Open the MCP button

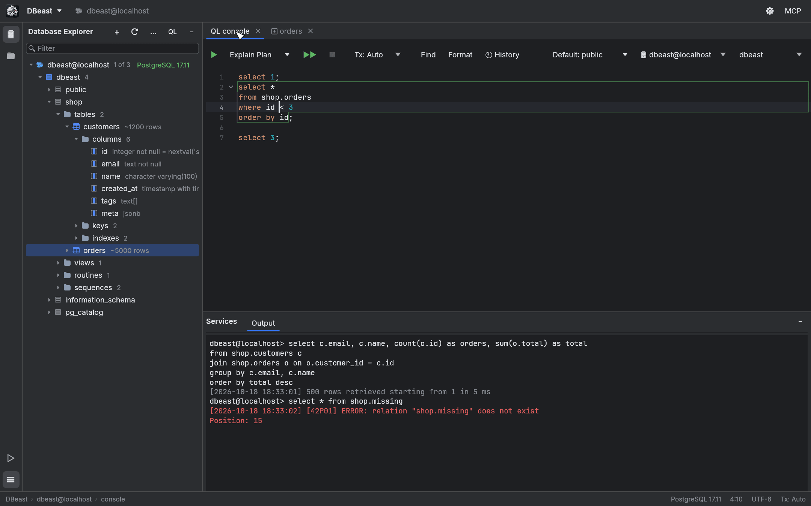[x=793, y=11]
